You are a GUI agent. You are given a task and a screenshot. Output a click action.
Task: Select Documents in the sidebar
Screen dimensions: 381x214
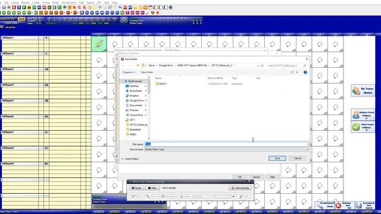pyautogui.click(x=136, y=106)
